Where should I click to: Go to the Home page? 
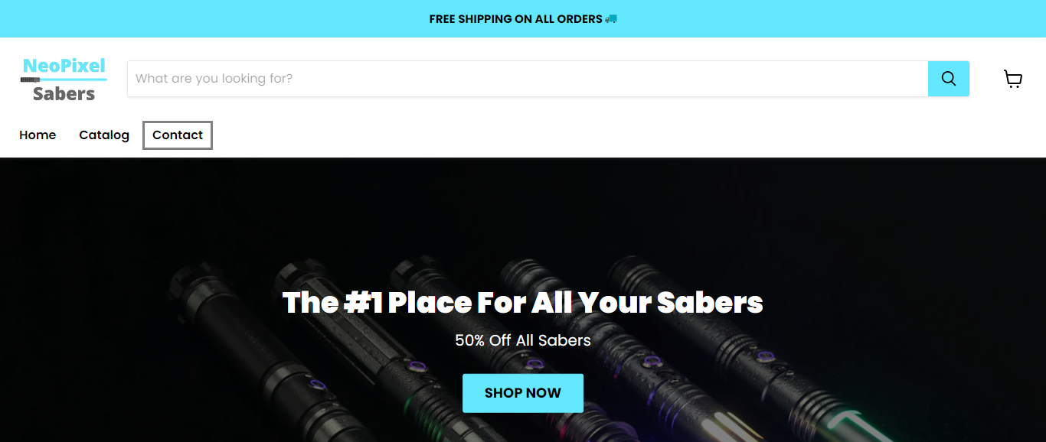click(x=38, y=135)
